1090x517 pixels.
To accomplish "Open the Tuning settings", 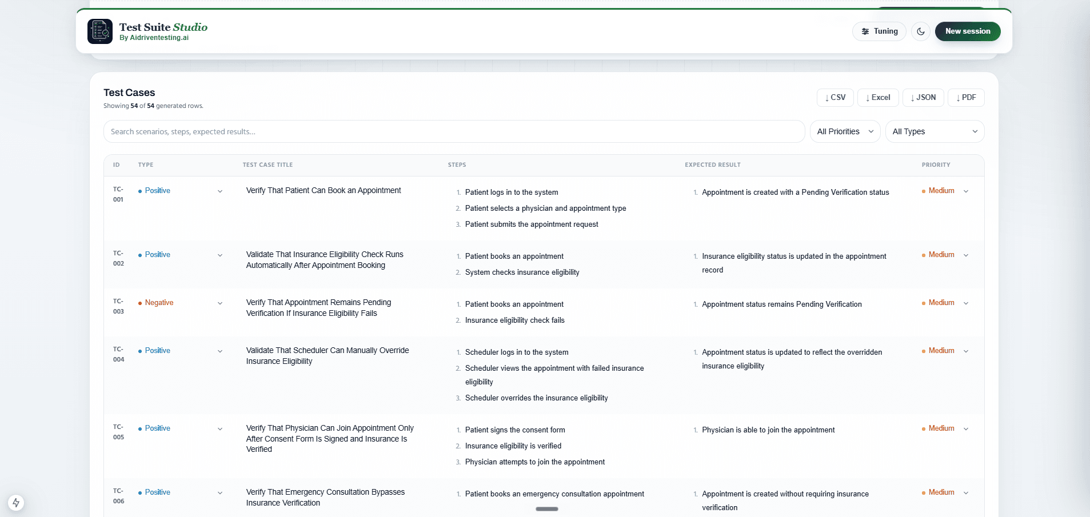I will pos(879,31).
